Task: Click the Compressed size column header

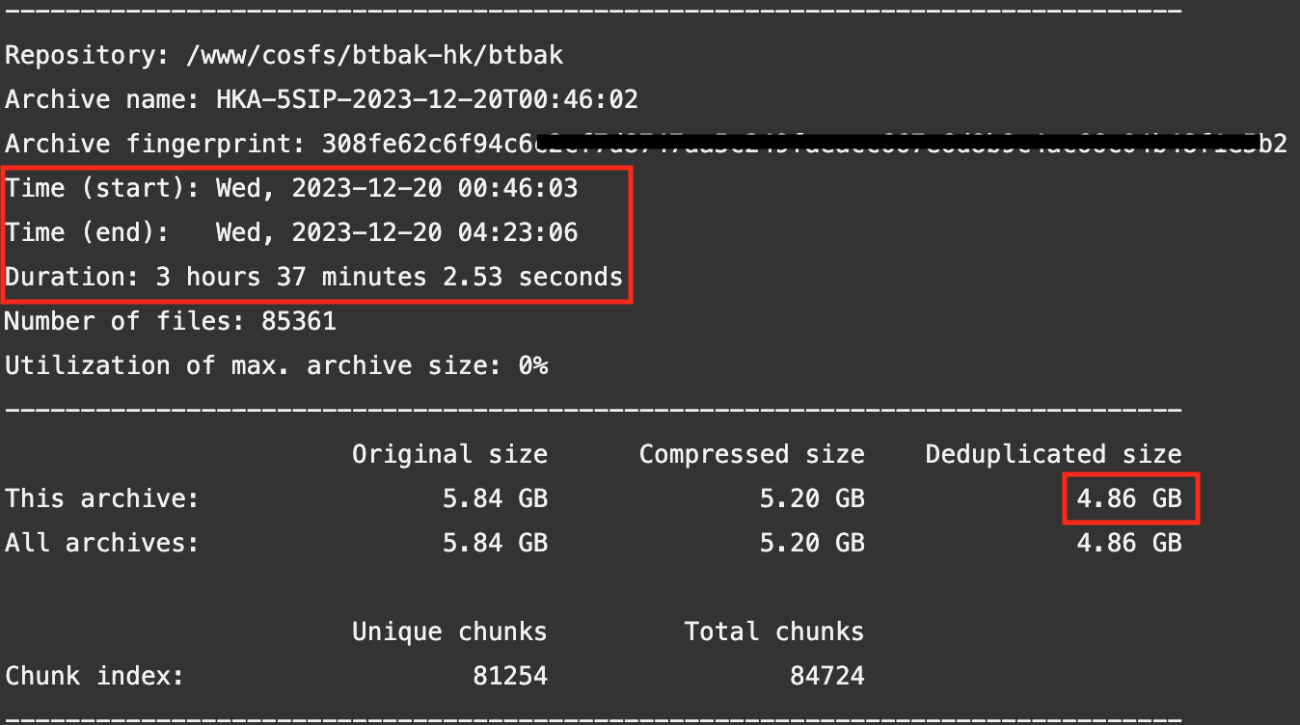Action: pyautogui.click(x=751, y=454)
